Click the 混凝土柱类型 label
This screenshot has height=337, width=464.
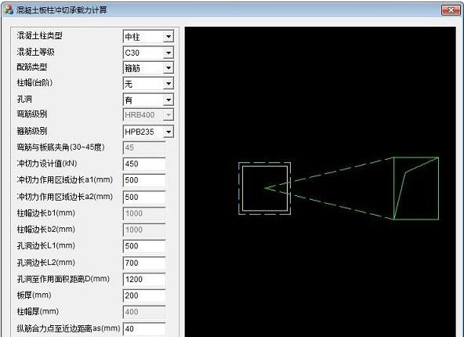(x=40, y=35)
